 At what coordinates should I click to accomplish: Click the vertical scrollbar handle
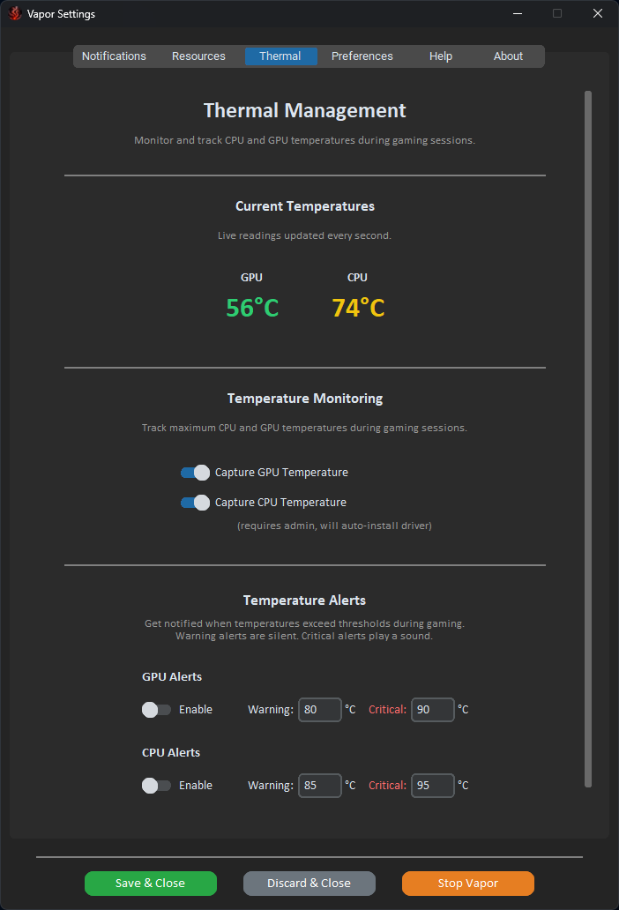[587, 436]
